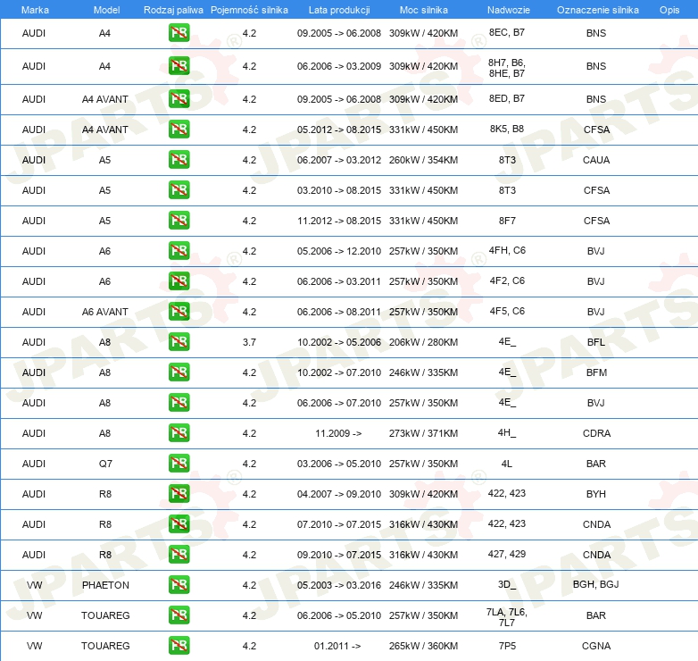Click the Q7 model cell
698x661 pixels.
coord(105,464)
